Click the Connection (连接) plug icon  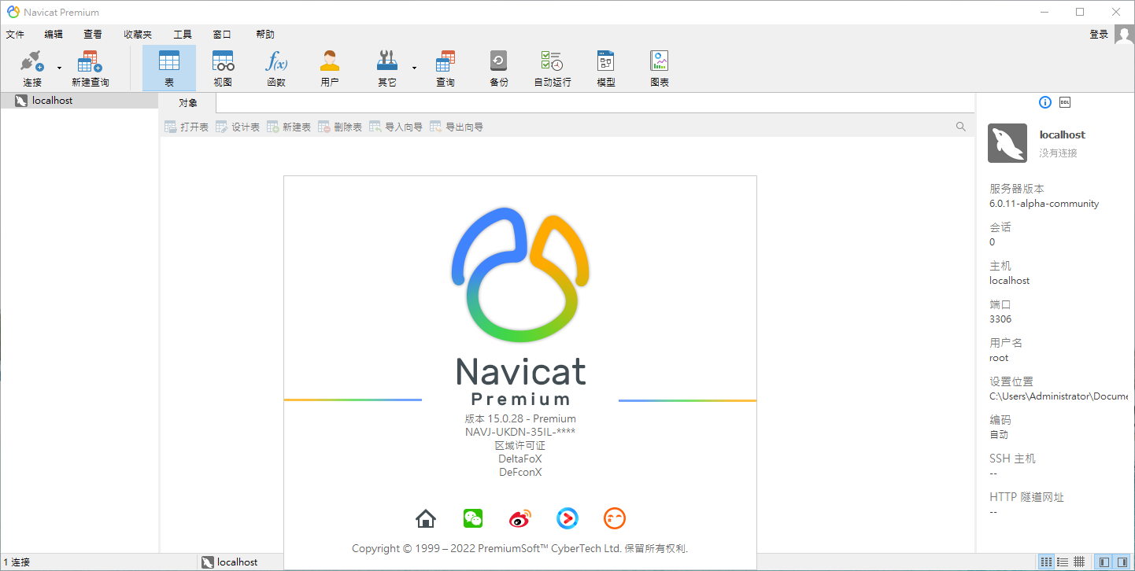point(32,62)
